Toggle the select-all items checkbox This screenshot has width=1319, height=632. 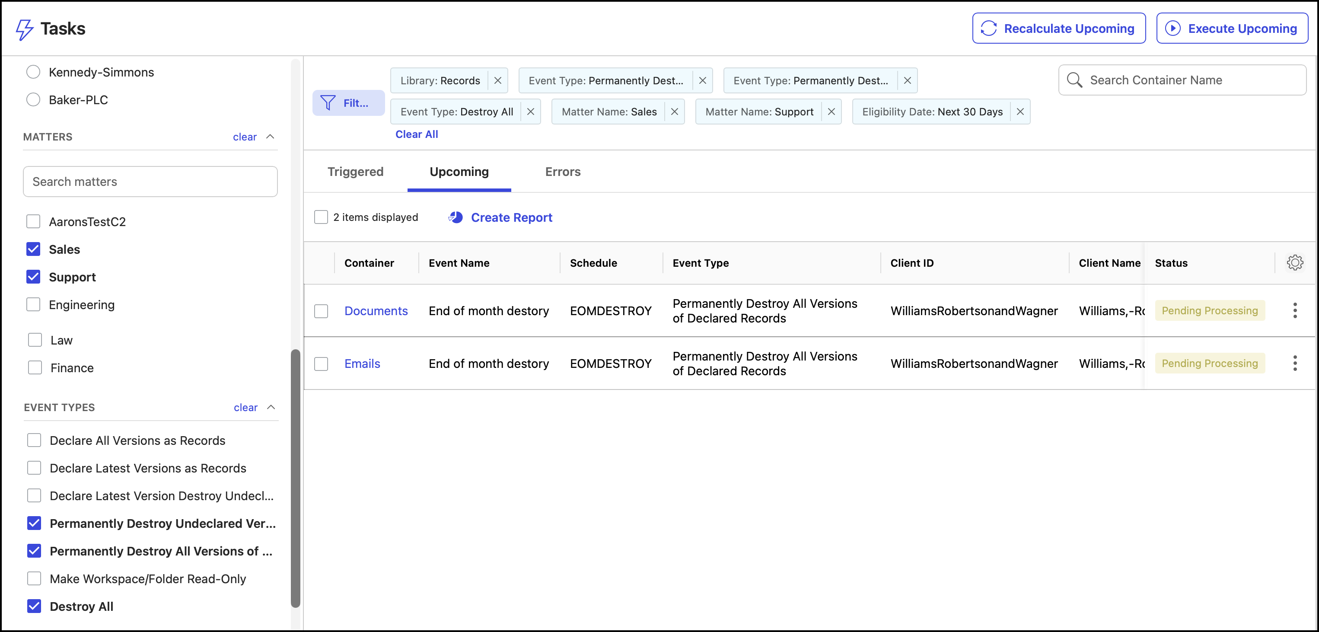[321, 217]
